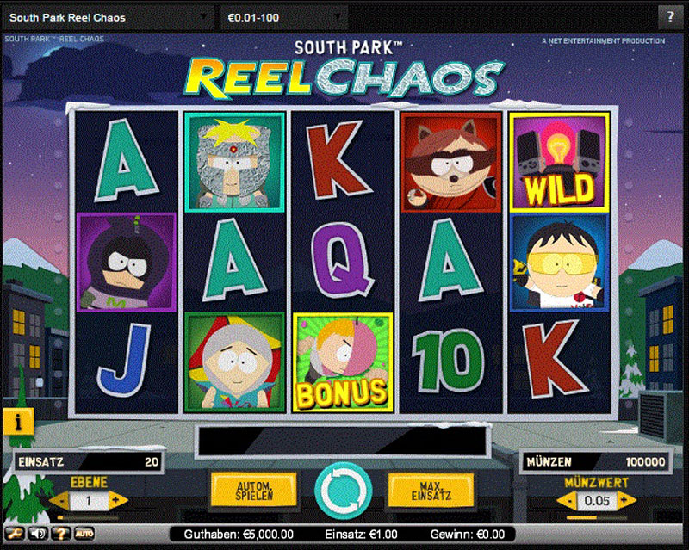Open settings with the wrench icon
689x550 pixels.
pos(14,534)
